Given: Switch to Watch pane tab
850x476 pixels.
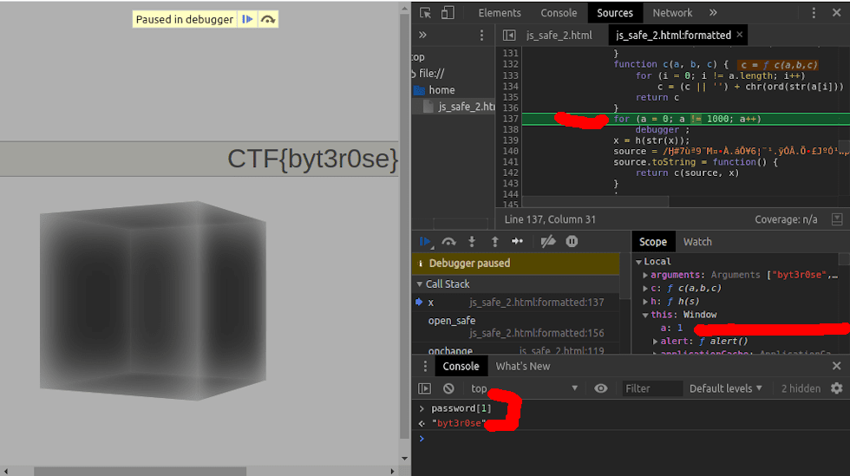Looking at the screenshot, I should tap(697, 242).
